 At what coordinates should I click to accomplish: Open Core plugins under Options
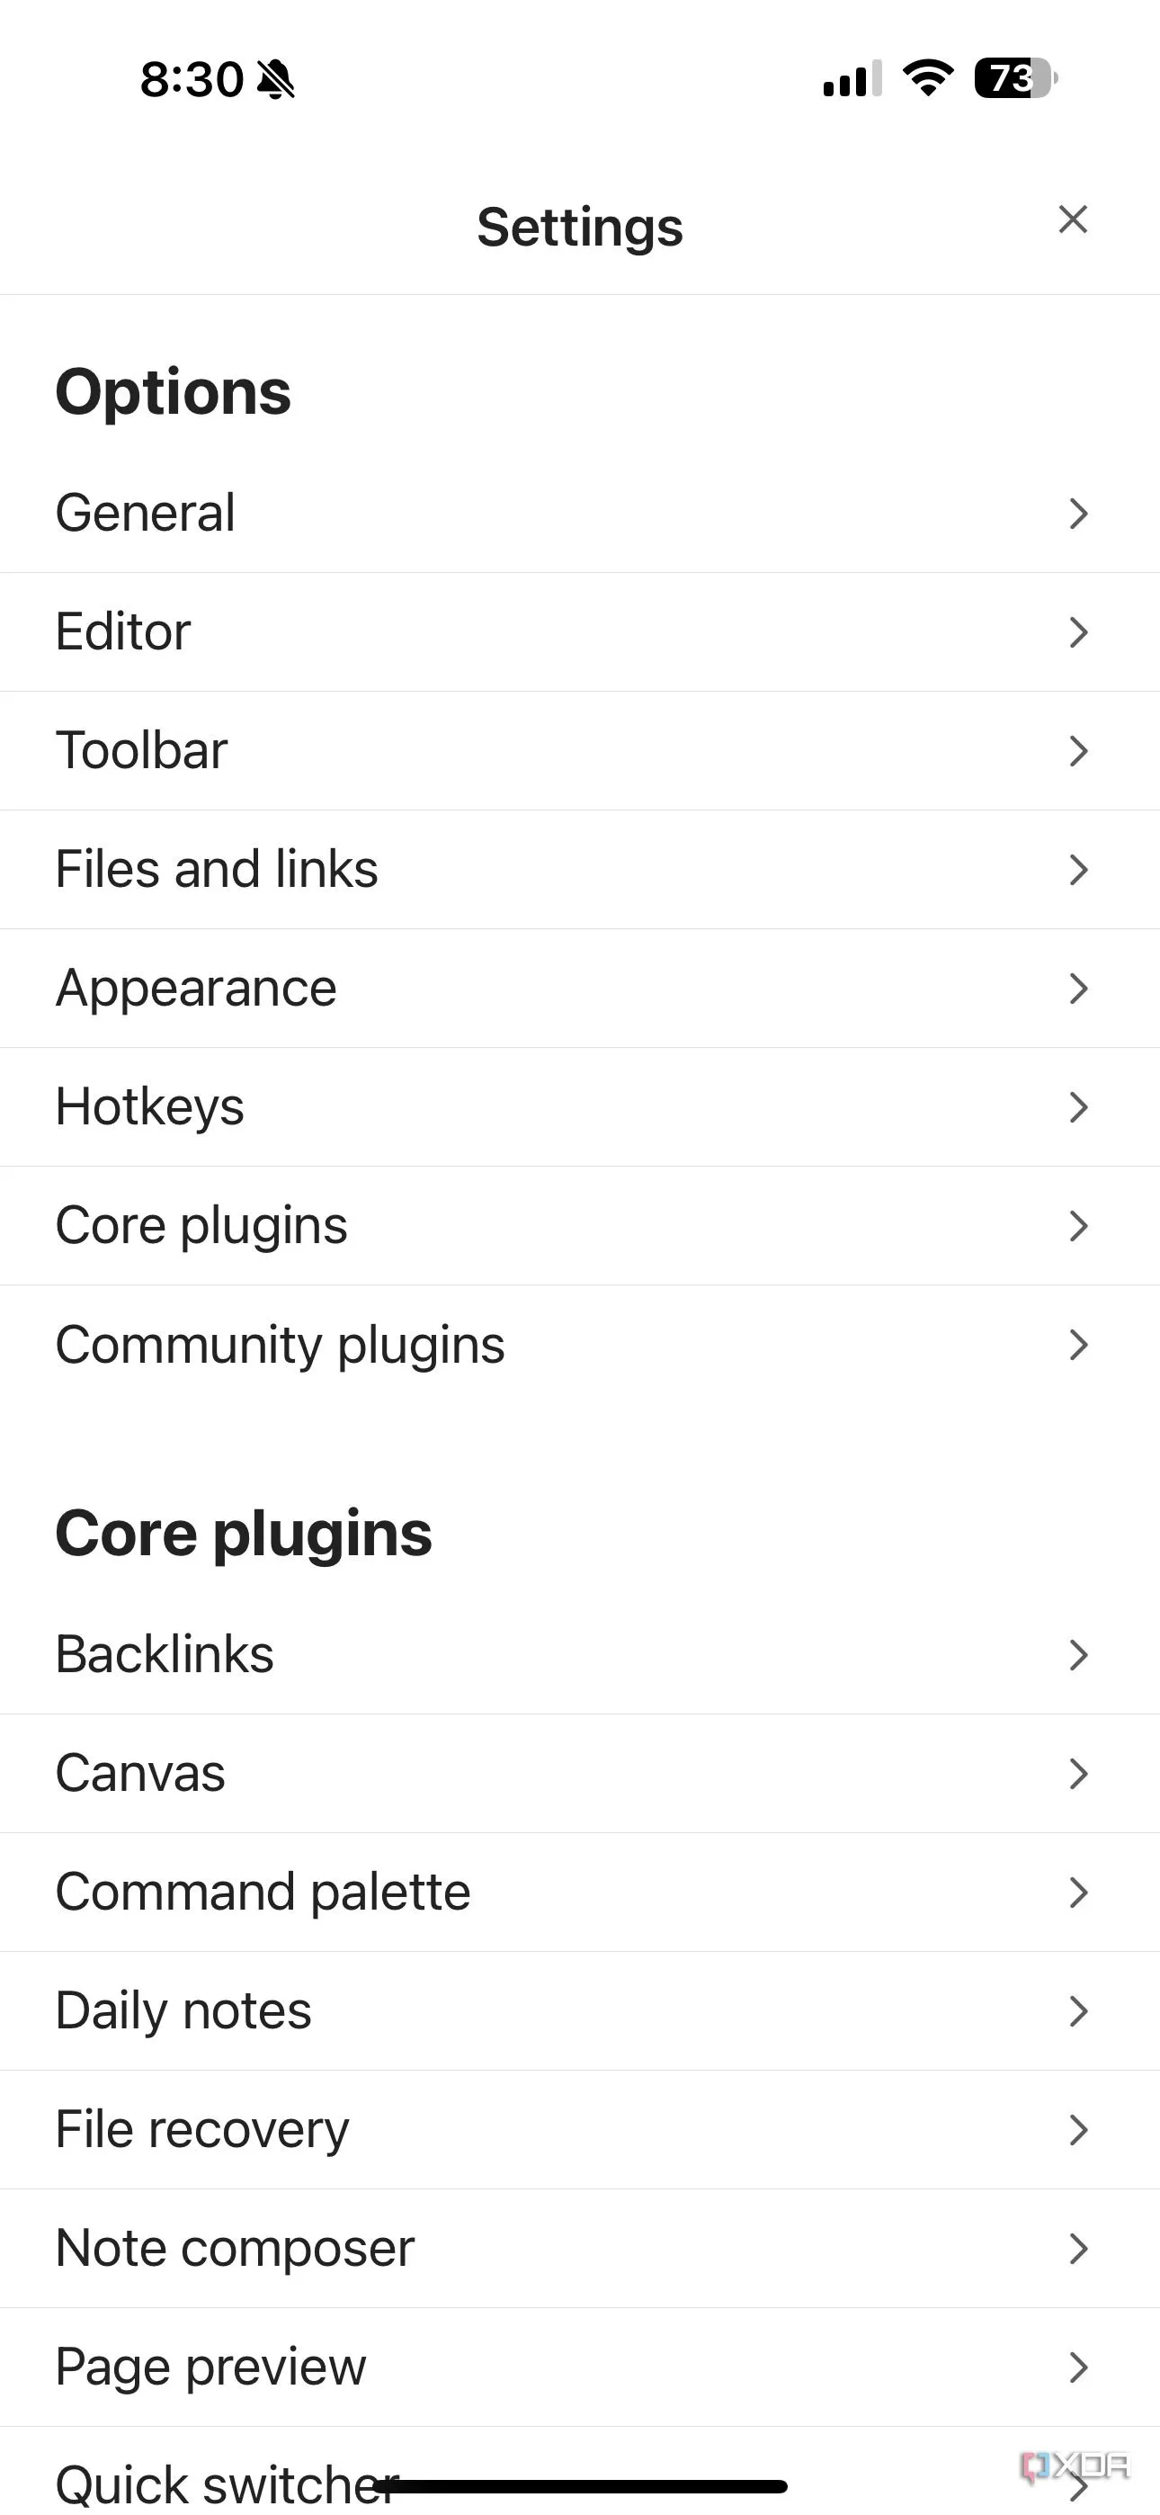(x=201, y=1225)
